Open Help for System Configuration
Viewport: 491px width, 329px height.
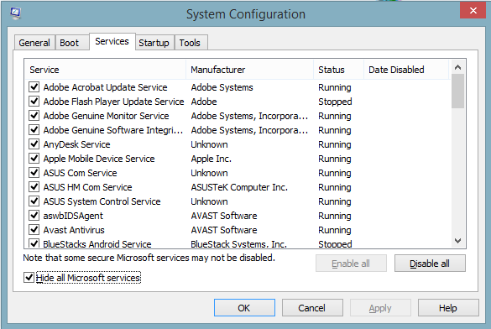tap(448, 308)
